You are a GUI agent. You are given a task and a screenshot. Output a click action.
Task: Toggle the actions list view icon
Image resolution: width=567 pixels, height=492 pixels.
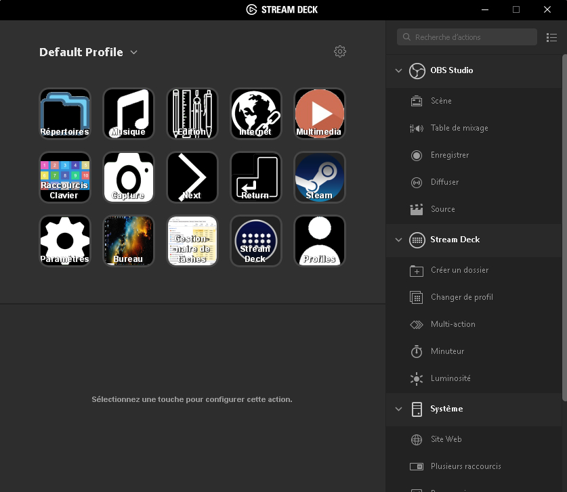(x=552, y=37)
